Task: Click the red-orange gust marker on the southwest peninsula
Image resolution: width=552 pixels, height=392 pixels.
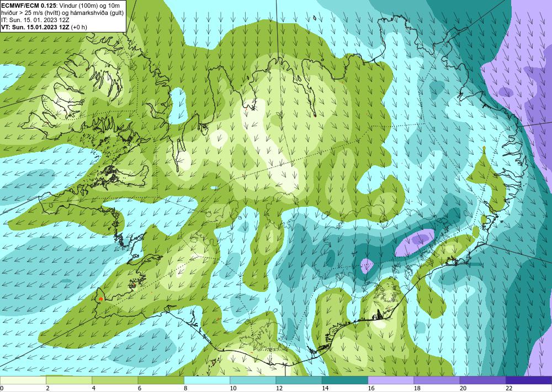Action: (101, 299)
